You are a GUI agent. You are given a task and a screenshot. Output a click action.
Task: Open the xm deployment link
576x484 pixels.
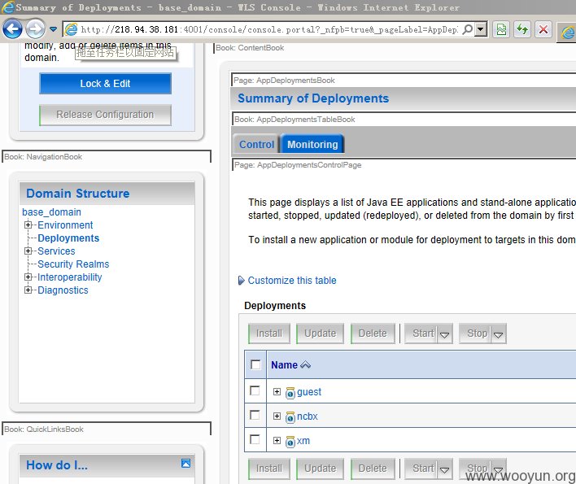pyautogui.click(x=303, y=441)
